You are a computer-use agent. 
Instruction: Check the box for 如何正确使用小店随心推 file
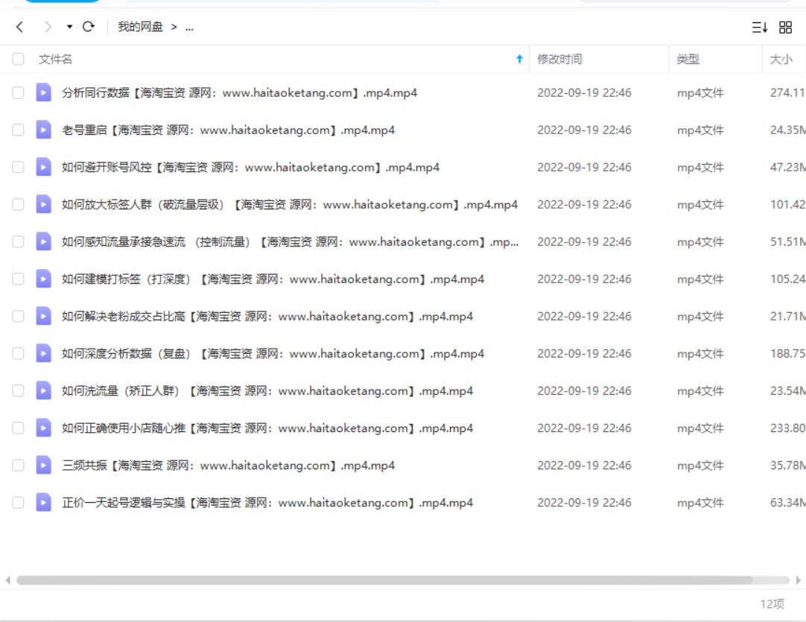(18, 428)
